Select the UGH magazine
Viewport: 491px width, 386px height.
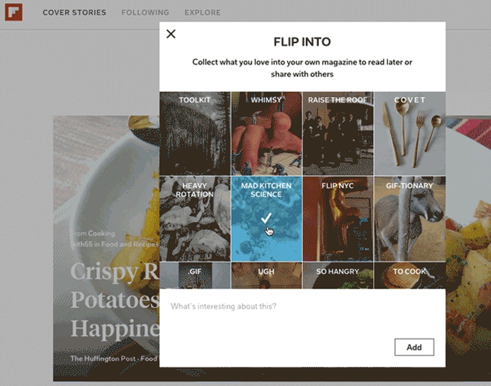click(267, 274)
